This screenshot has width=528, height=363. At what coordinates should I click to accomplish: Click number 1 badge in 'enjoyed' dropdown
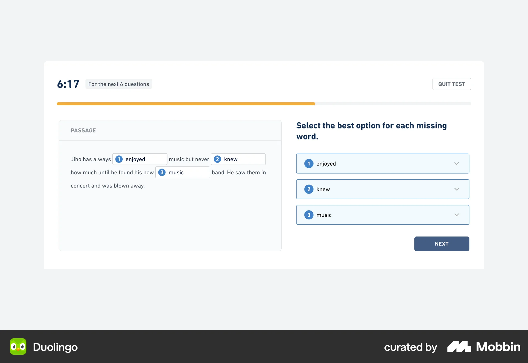pyautogui.click(x=309, y=164)
